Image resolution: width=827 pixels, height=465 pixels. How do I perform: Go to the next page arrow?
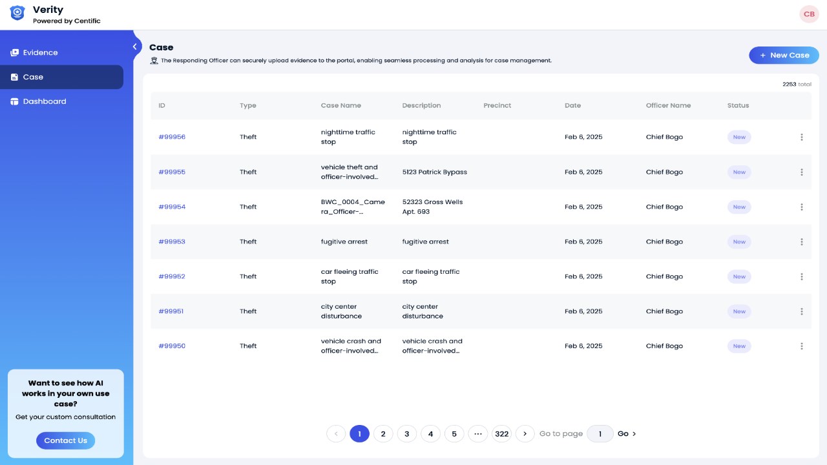(525, 434)
